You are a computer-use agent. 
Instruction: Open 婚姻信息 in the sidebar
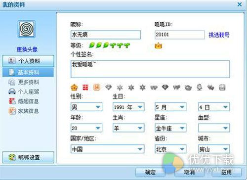click(24, 101)
